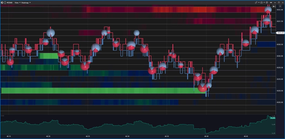Toggle auto-scale 'A' button on price axis

pos(280,6)
